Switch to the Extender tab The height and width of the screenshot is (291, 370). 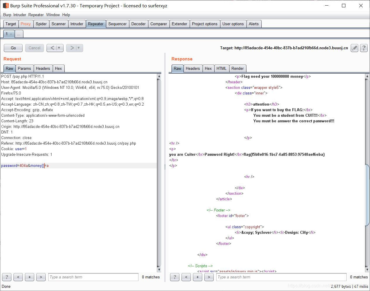click(179, 24)
